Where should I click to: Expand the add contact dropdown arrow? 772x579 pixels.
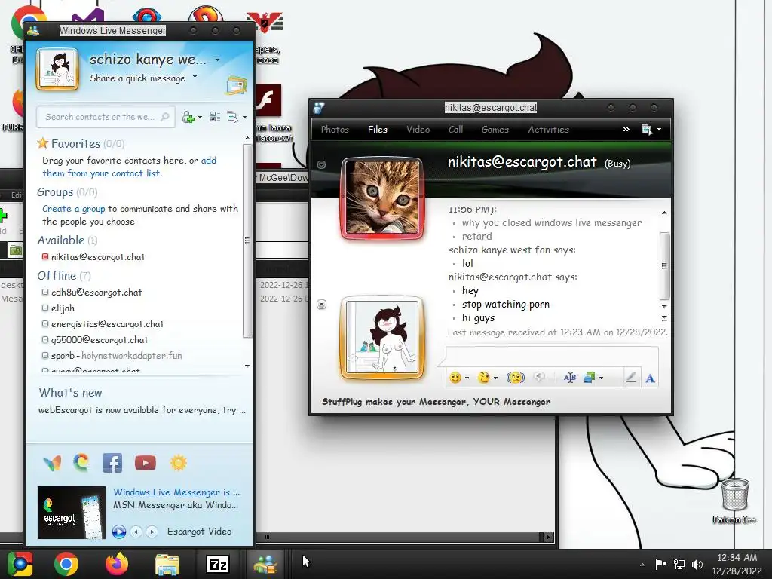200,117
